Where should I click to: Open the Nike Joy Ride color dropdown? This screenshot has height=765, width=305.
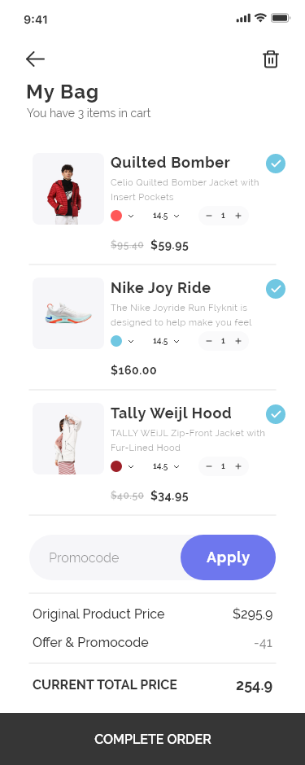coord(122,341)
